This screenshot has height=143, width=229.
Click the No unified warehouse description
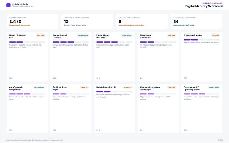tap(113, 96)
